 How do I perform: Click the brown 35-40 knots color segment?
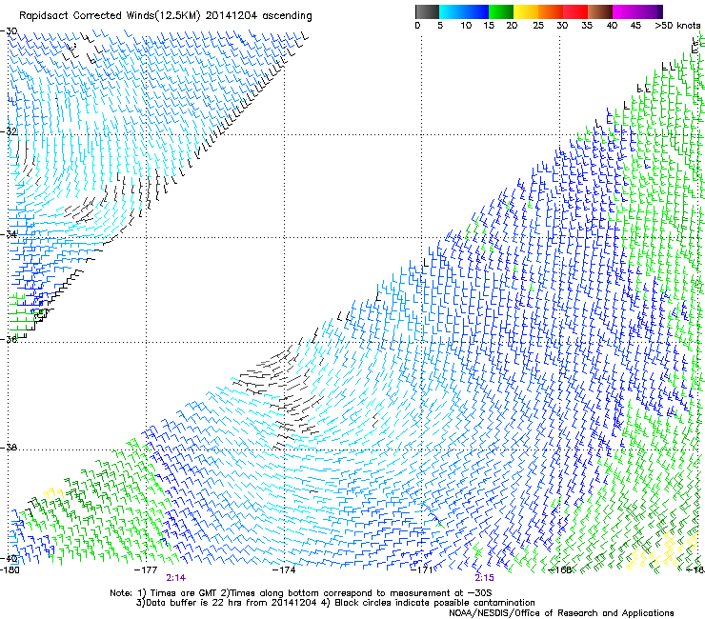(x=600, y=11)
